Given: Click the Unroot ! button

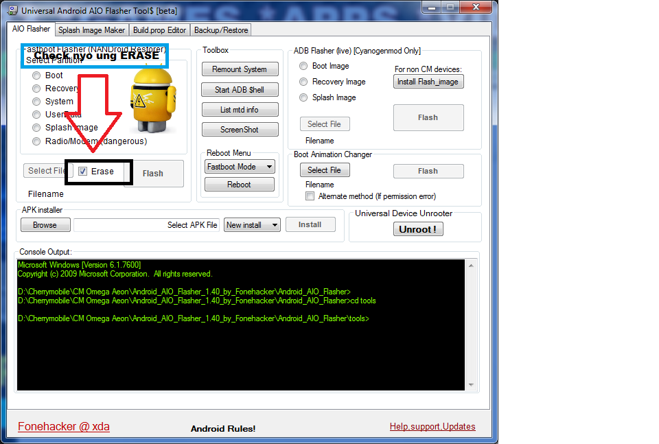Looking at the screenshot, I should pyautogui.click(x=418, y=229).
